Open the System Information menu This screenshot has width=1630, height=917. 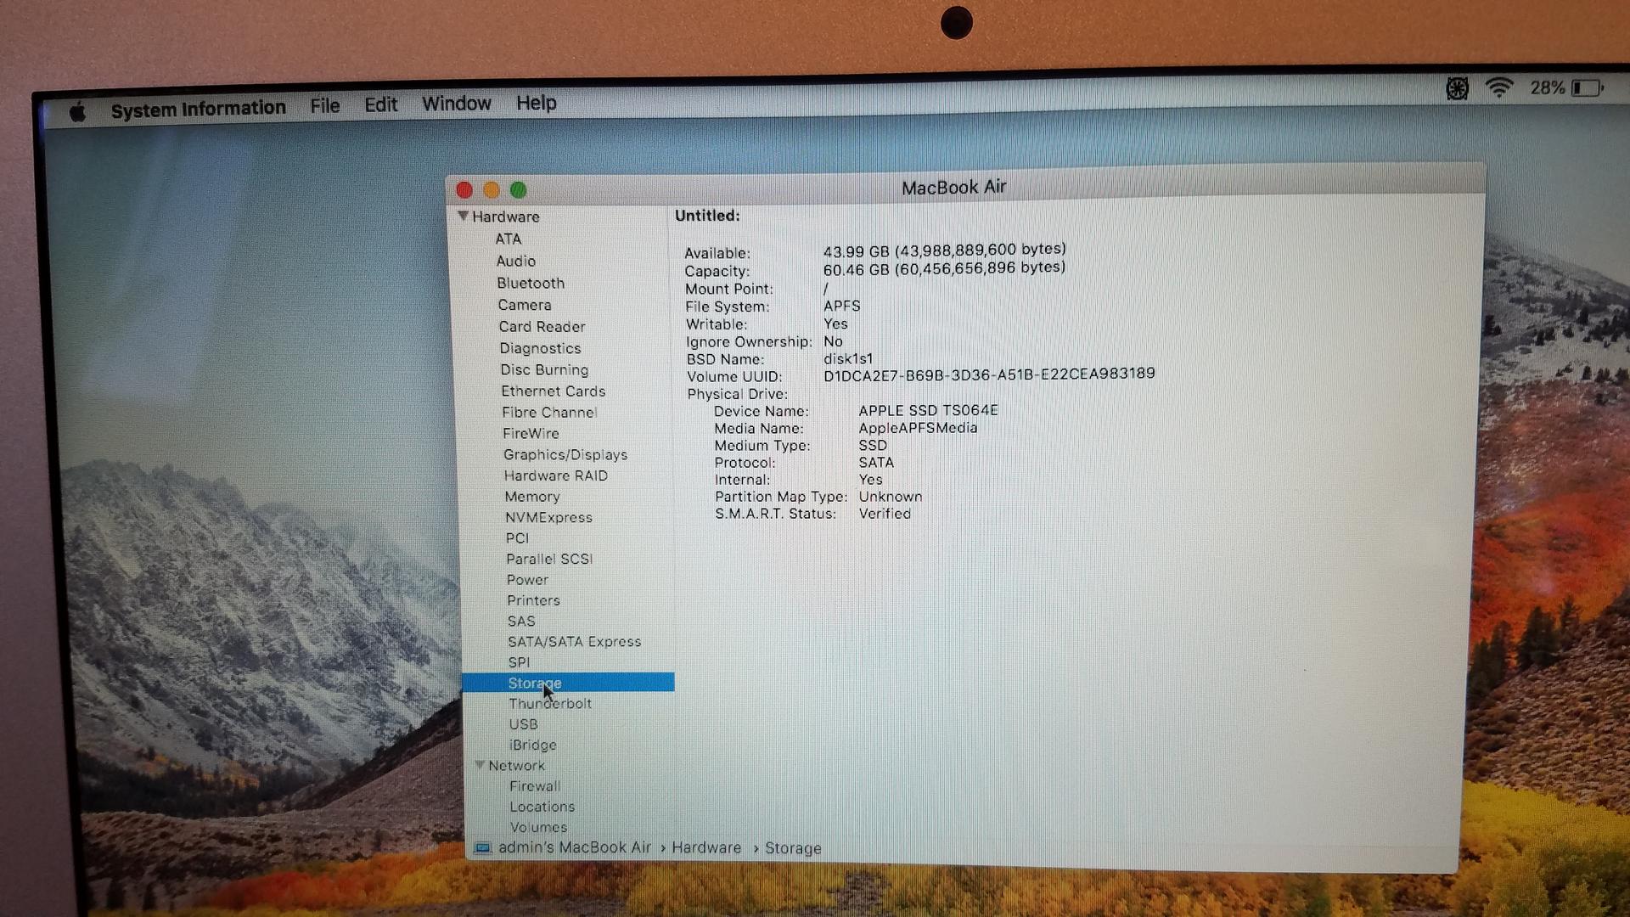(198, 109)
